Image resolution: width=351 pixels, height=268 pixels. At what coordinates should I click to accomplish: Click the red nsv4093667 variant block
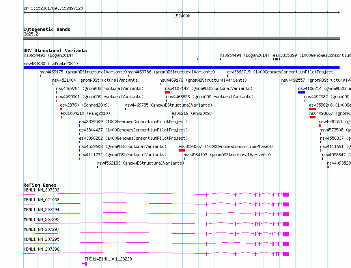point(312,117)
